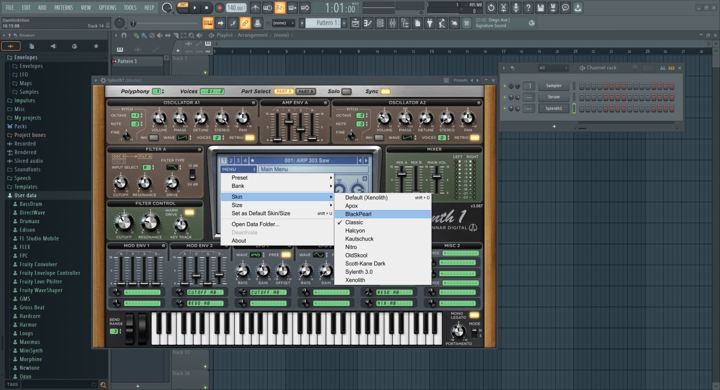Open help with the question mark icon

pyautogui.click(x=528, y=7)
